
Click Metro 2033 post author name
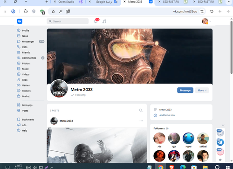click(x=66, y=121)
